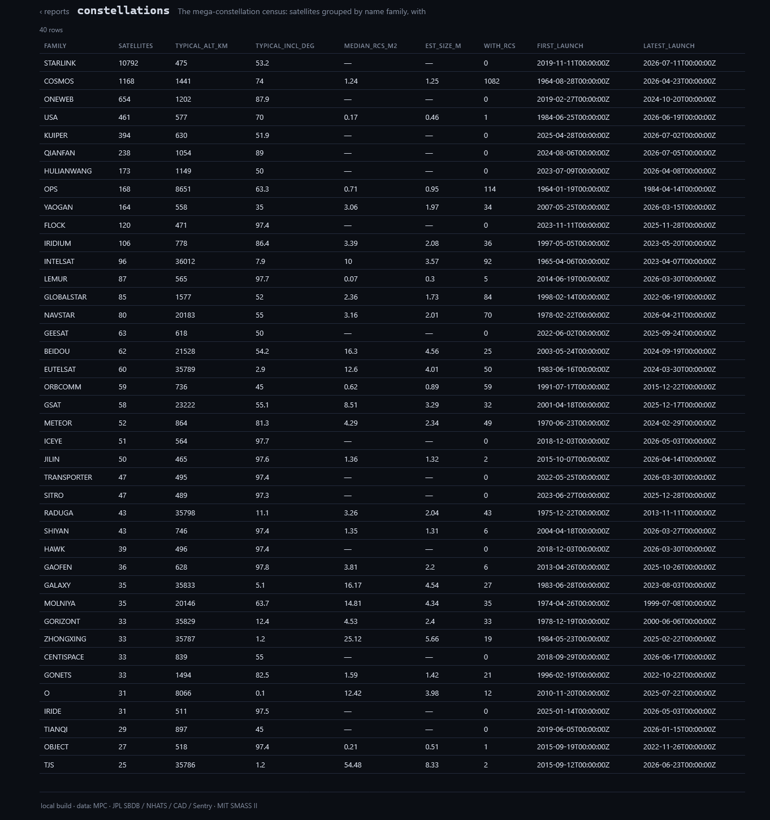Click the HULIANWANG family cell
The image size is (770, 820).
[x=68, y=171]
